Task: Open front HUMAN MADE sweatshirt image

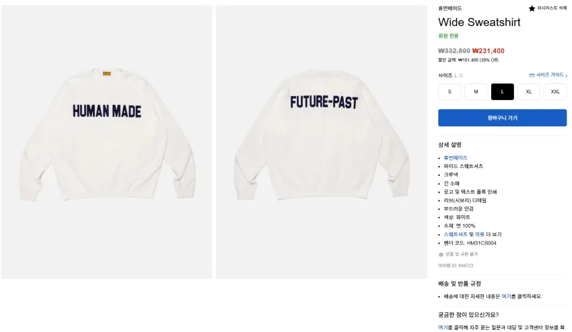Action: pyautogui.click(x=106, y=142)
